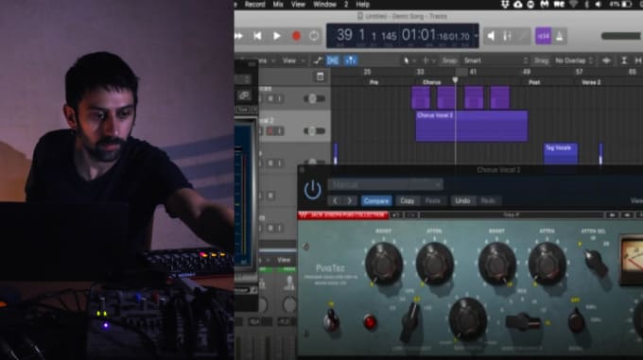Toggle Cycle mode in the transport
Image resolution: width=643 pixels, height=360 pixels.
[x=314, y=36]
